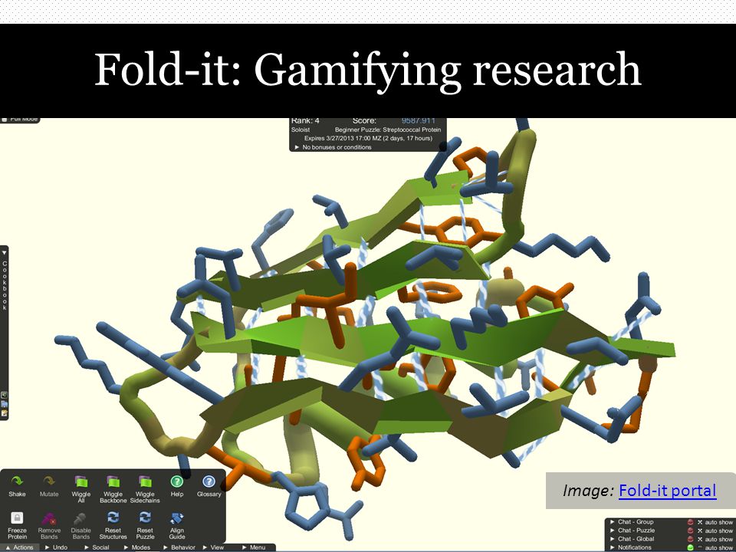Toggle auto show for Notifications

tap(718, 547)
